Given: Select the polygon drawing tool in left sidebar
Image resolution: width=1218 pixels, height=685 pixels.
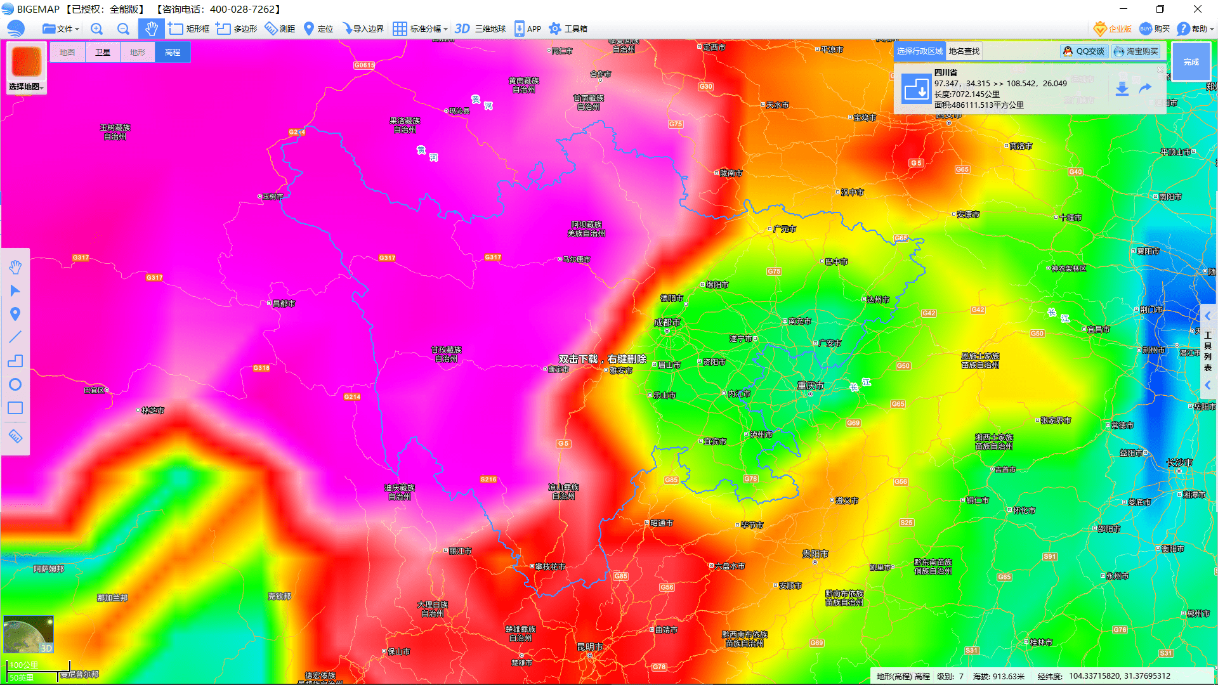Looking at the screenshot, I should 15,360.
